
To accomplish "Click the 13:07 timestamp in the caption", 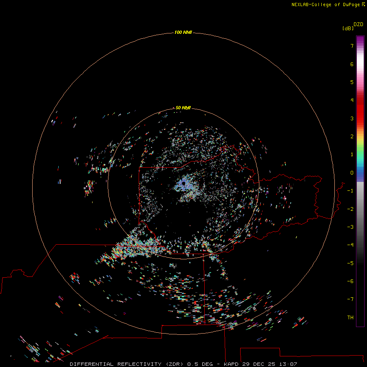I will tap(288, 364).
